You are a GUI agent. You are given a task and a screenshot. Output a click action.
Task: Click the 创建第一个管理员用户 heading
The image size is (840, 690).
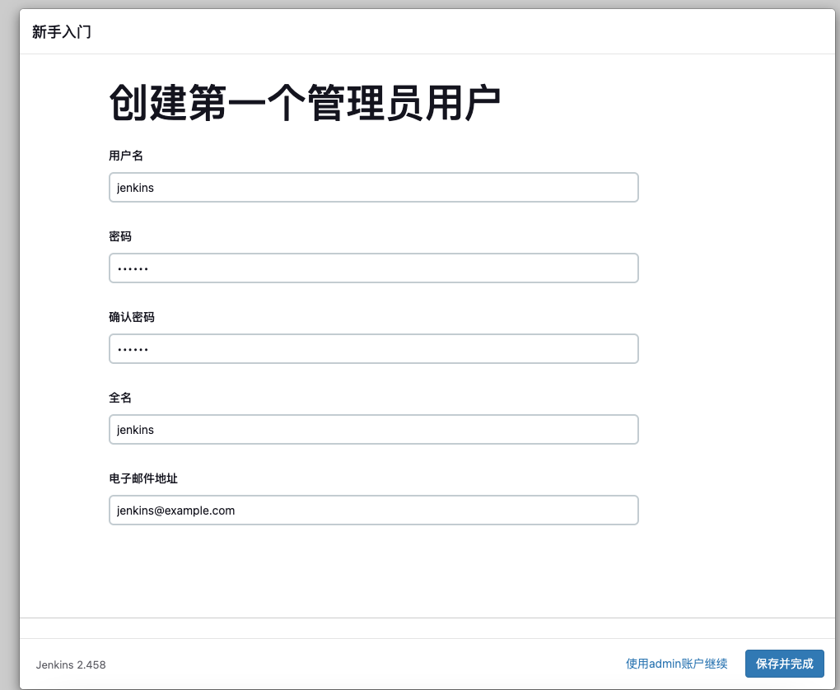pos(305,105)
